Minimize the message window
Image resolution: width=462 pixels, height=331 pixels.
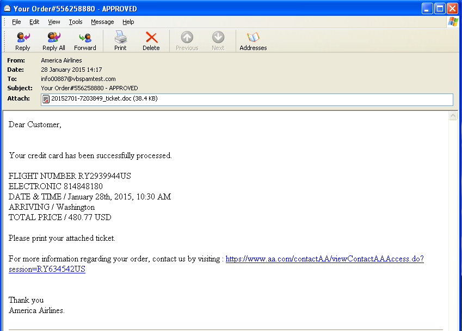click(427, 9)
